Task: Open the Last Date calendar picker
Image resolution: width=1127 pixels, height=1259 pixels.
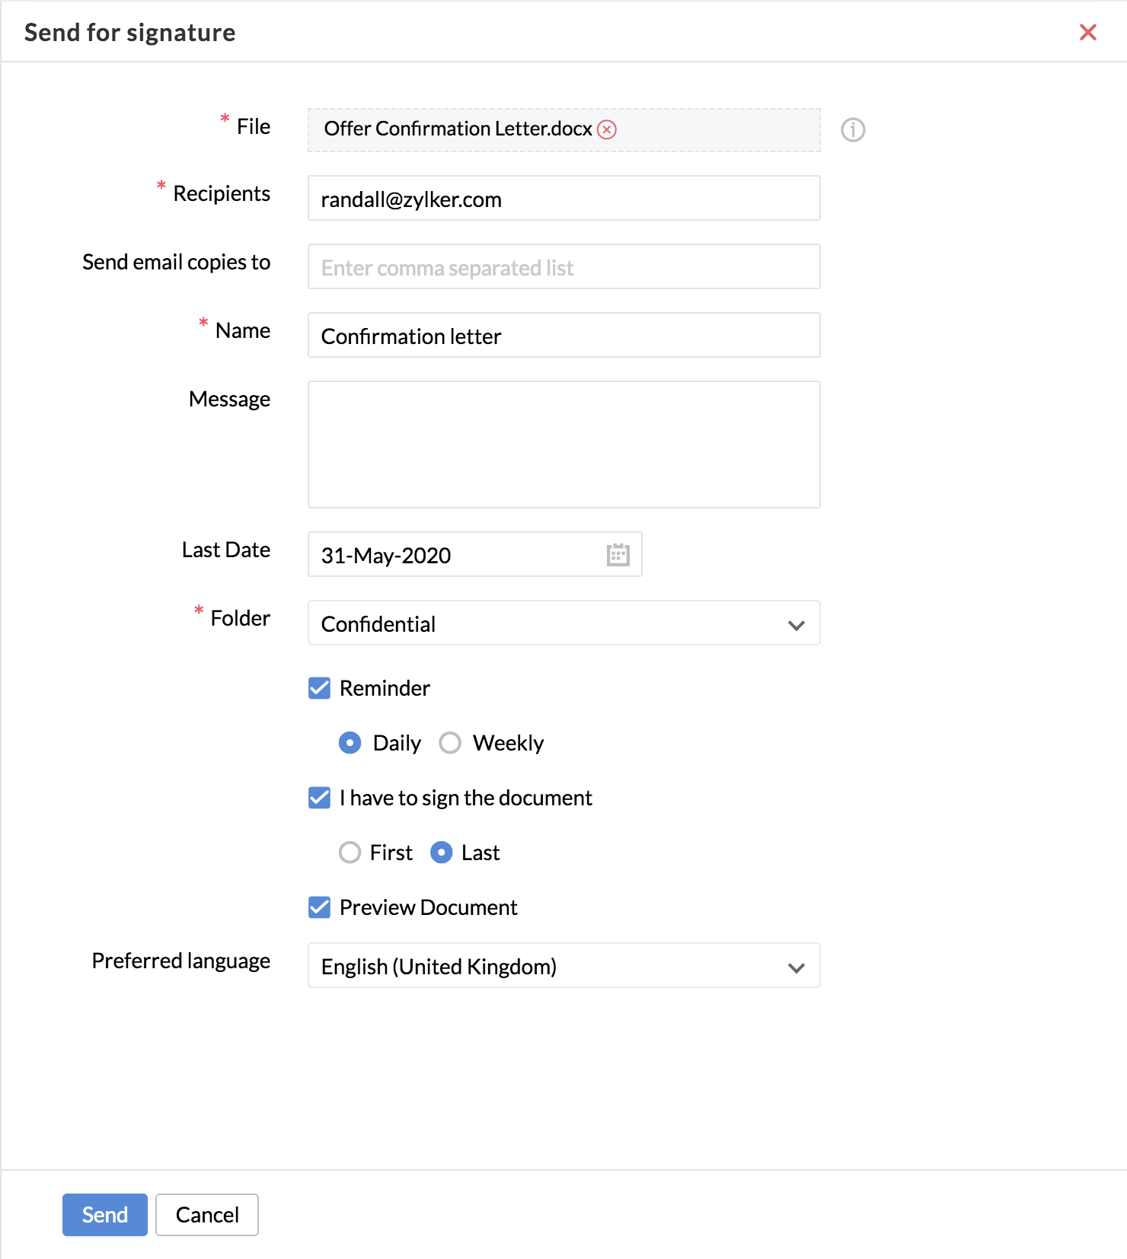Action: 618,555
